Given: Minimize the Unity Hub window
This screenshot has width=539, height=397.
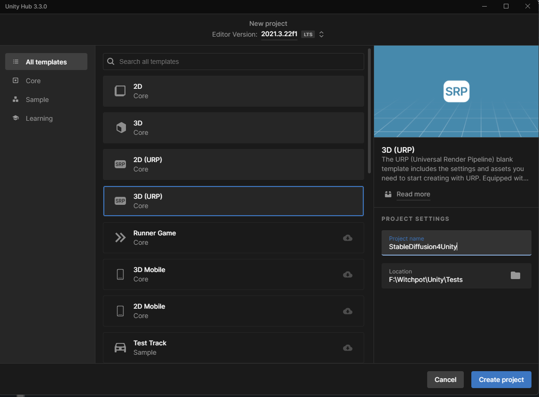Looking at the screenshot, I should click(x=484, y=6).
